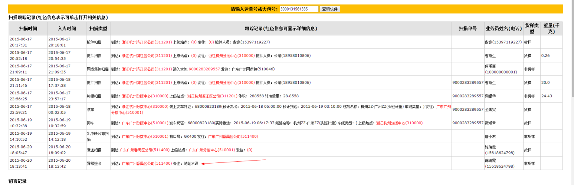This screenshot has width=574, height=185.
Task: Focus the waybill number input field
Action: (299, 9)
